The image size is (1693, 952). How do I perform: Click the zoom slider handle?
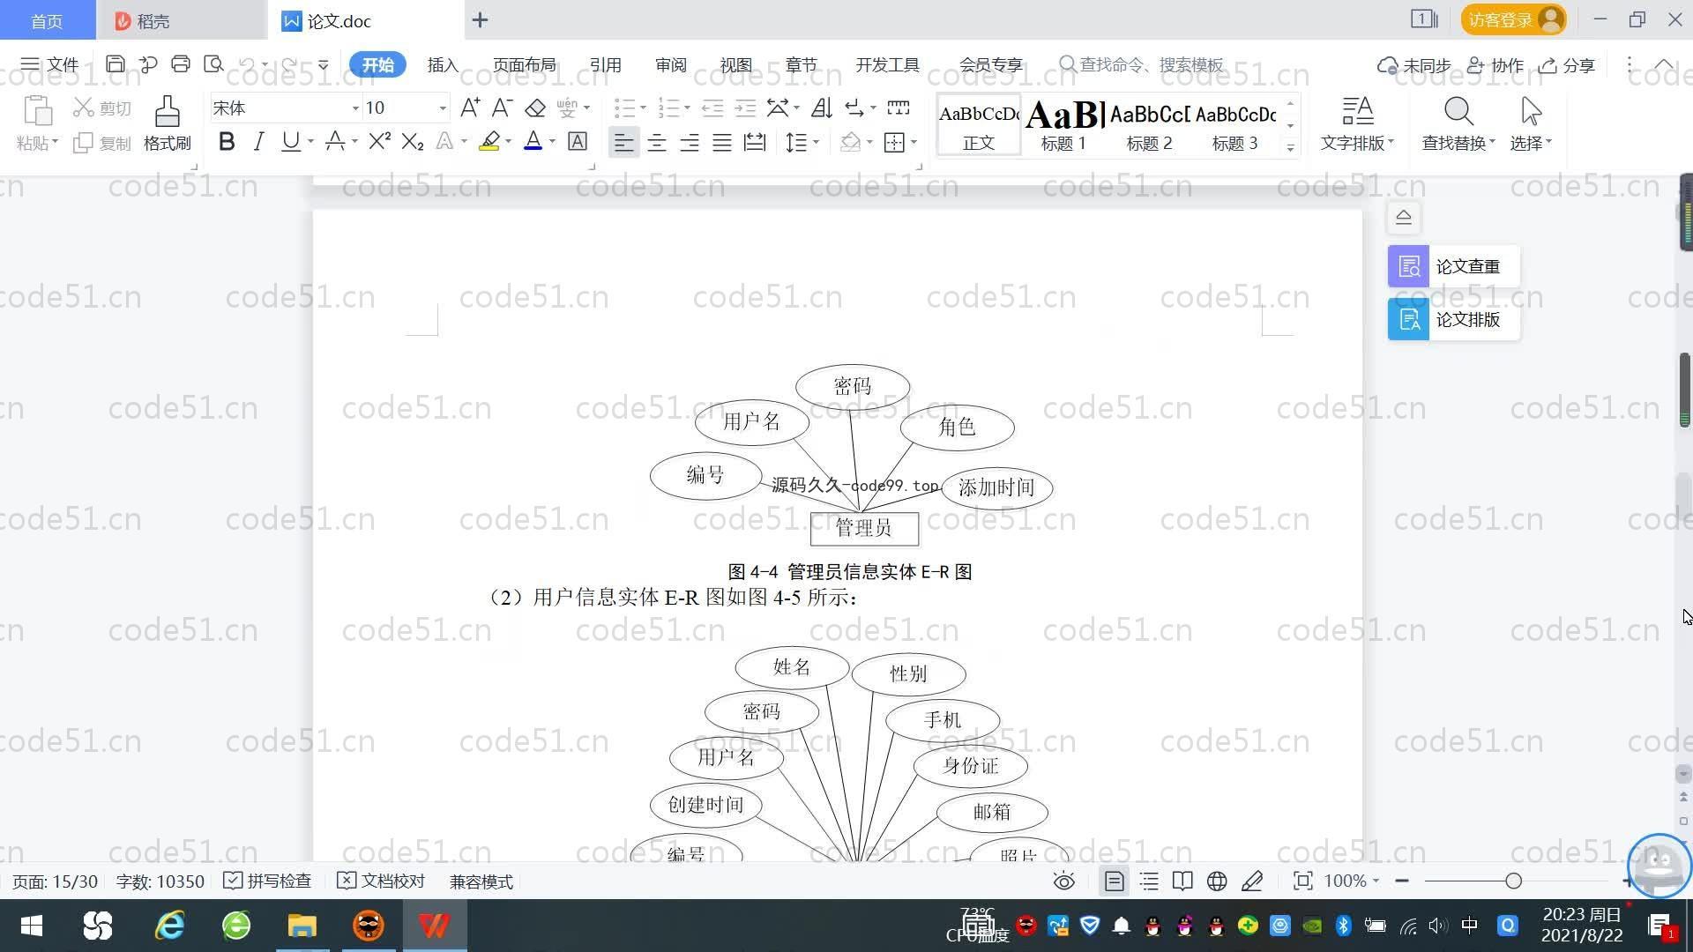pyautogui.click(x=1514, y=881)
